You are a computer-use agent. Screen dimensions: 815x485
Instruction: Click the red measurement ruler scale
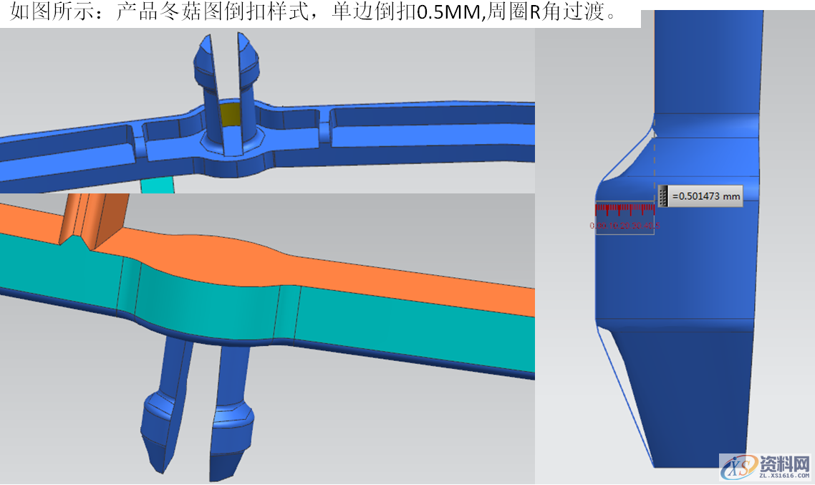(x=624, y=209)
